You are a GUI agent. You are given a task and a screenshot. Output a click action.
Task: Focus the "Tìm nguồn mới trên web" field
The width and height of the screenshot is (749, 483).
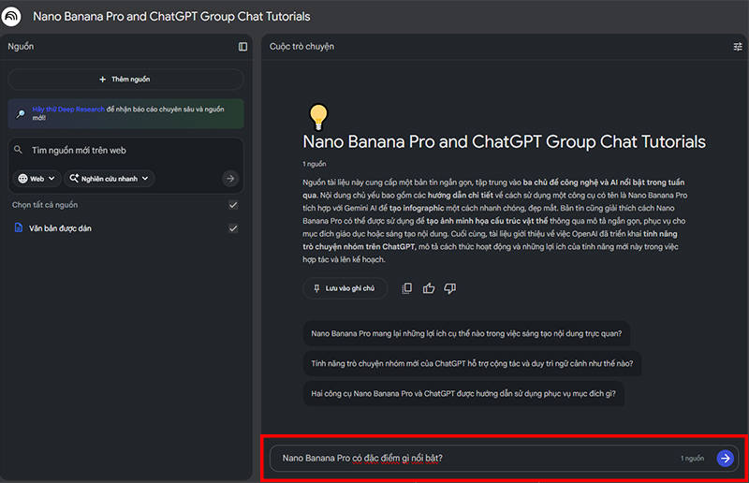pos(125,150)
